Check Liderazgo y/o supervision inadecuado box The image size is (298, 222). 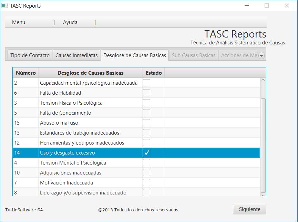pos(146,192)
